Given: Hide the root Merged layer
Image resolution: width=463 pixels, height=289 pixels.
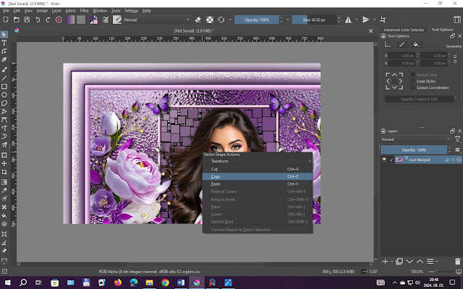Looking at the screenshot, I should point(384,160).
